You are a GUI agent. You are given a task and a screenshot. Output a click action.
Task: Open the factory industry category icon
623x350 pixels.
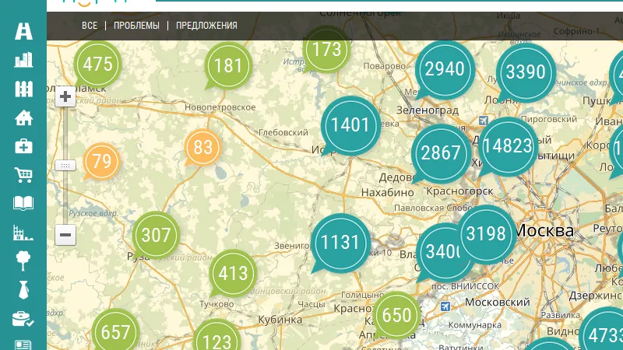[x=23, y=233]
